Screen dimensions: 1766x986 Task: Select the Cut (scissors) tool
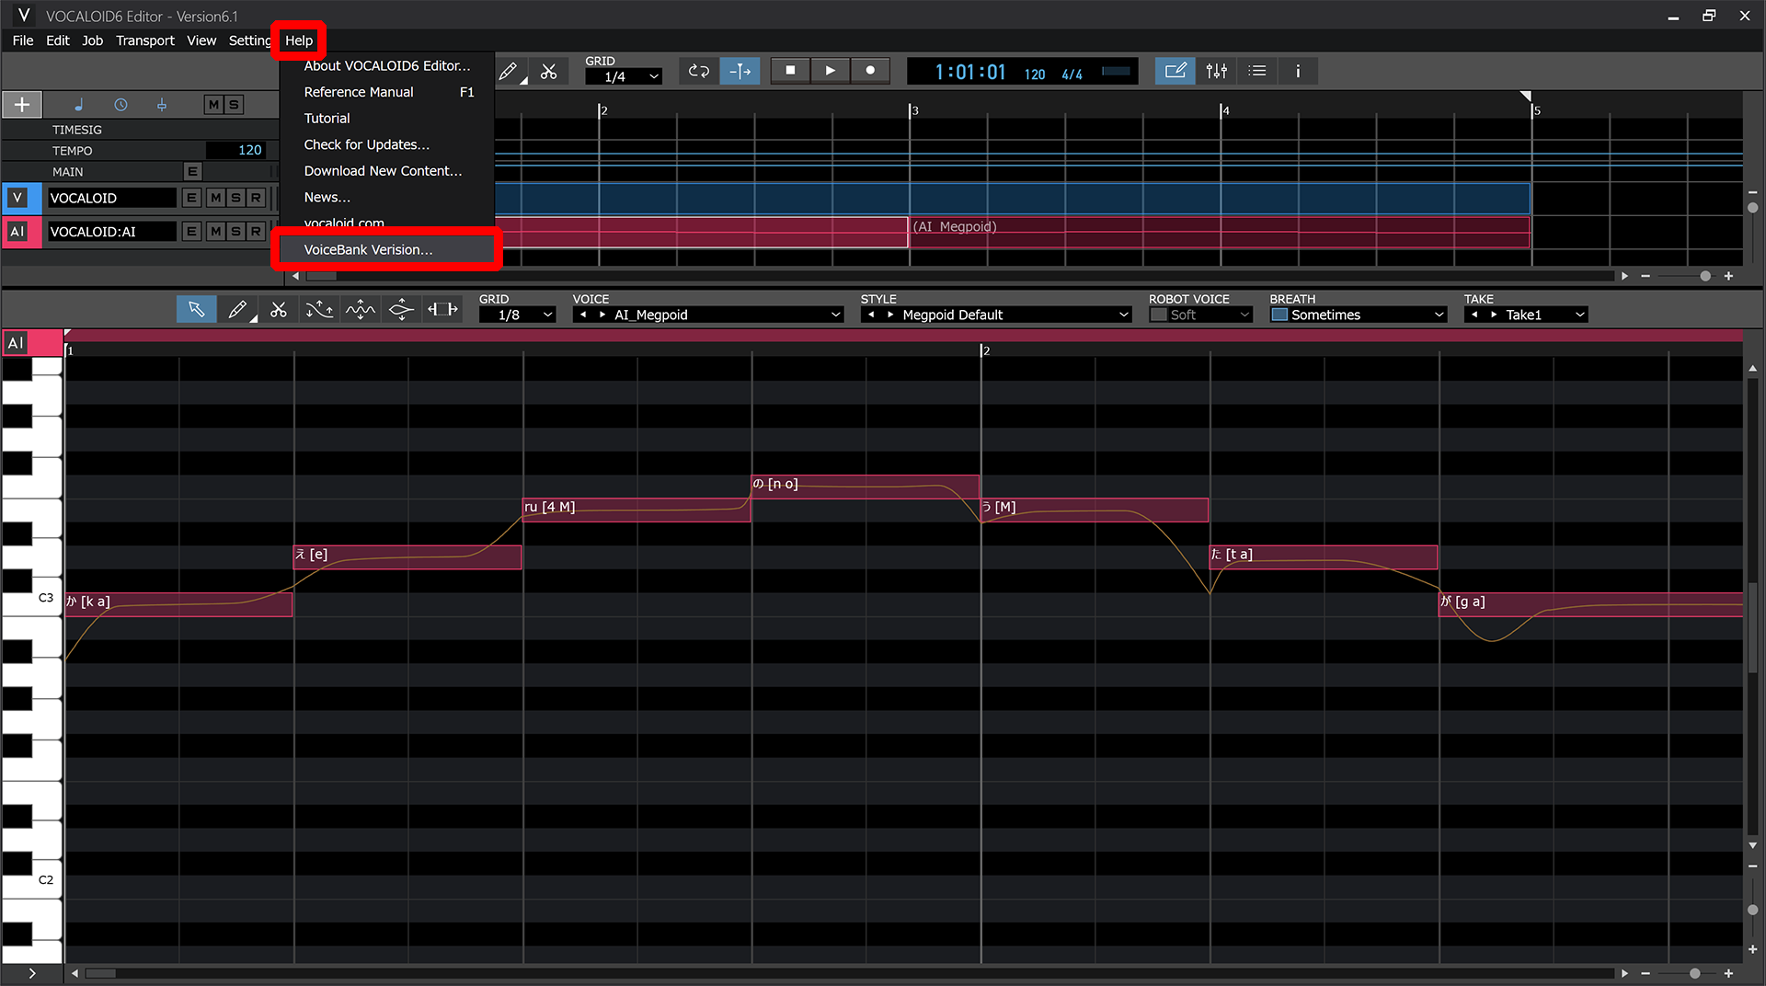click(278, 309)
